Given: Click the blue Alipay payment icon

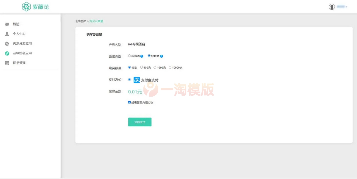Looking at the screenshot, I should point(137,80).
